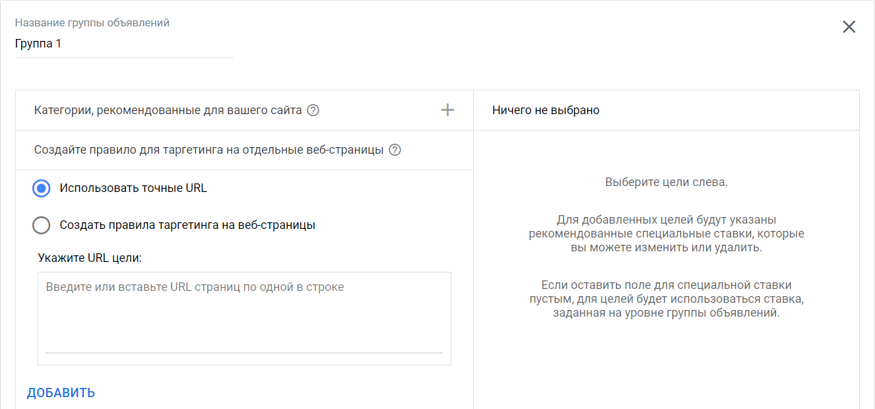
Task: Click the plus icon beside recommended categories
Action: tap(447, 110)
